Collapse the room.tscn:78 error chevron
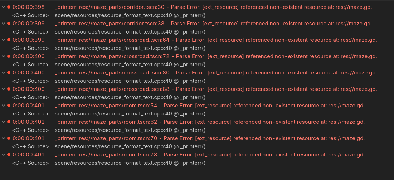 click(3, 155)
